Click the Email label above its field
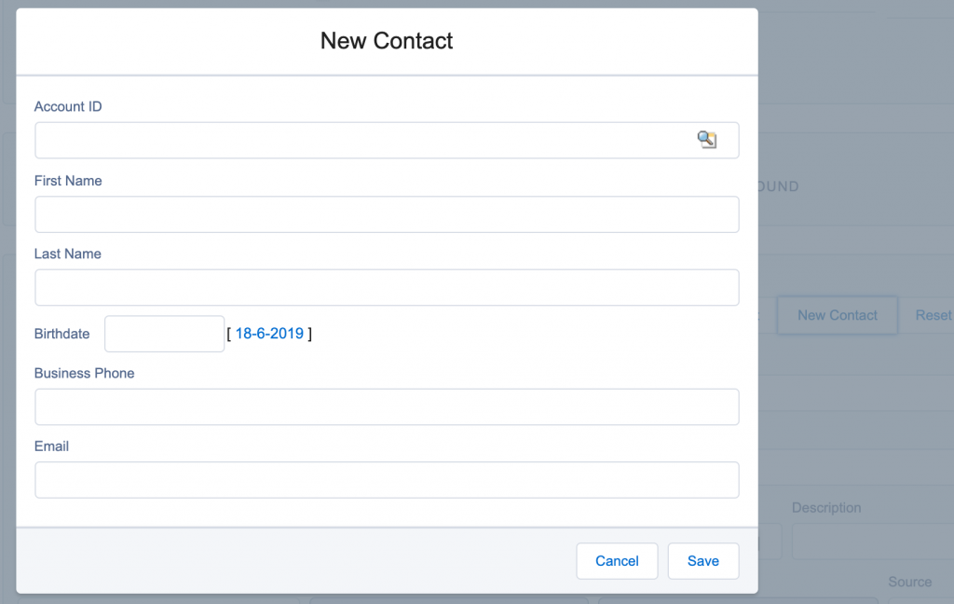 point(51,446)
